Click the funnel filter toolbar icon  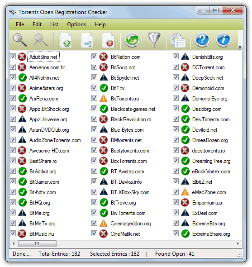pyautogui.click(x=154, y=40)
